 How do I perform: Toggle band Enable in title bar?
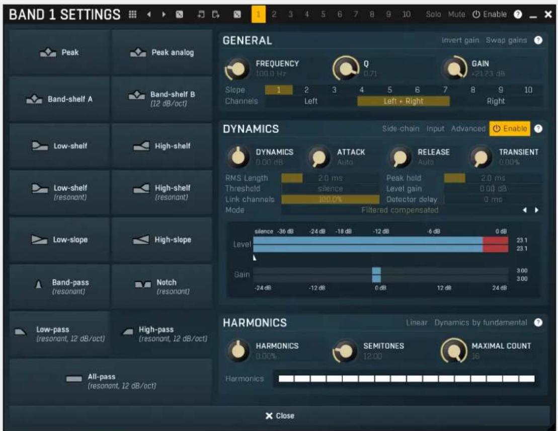click(489, 14)
